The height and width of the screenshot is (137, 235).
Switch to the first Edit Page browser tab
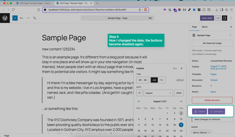(35, 3)
